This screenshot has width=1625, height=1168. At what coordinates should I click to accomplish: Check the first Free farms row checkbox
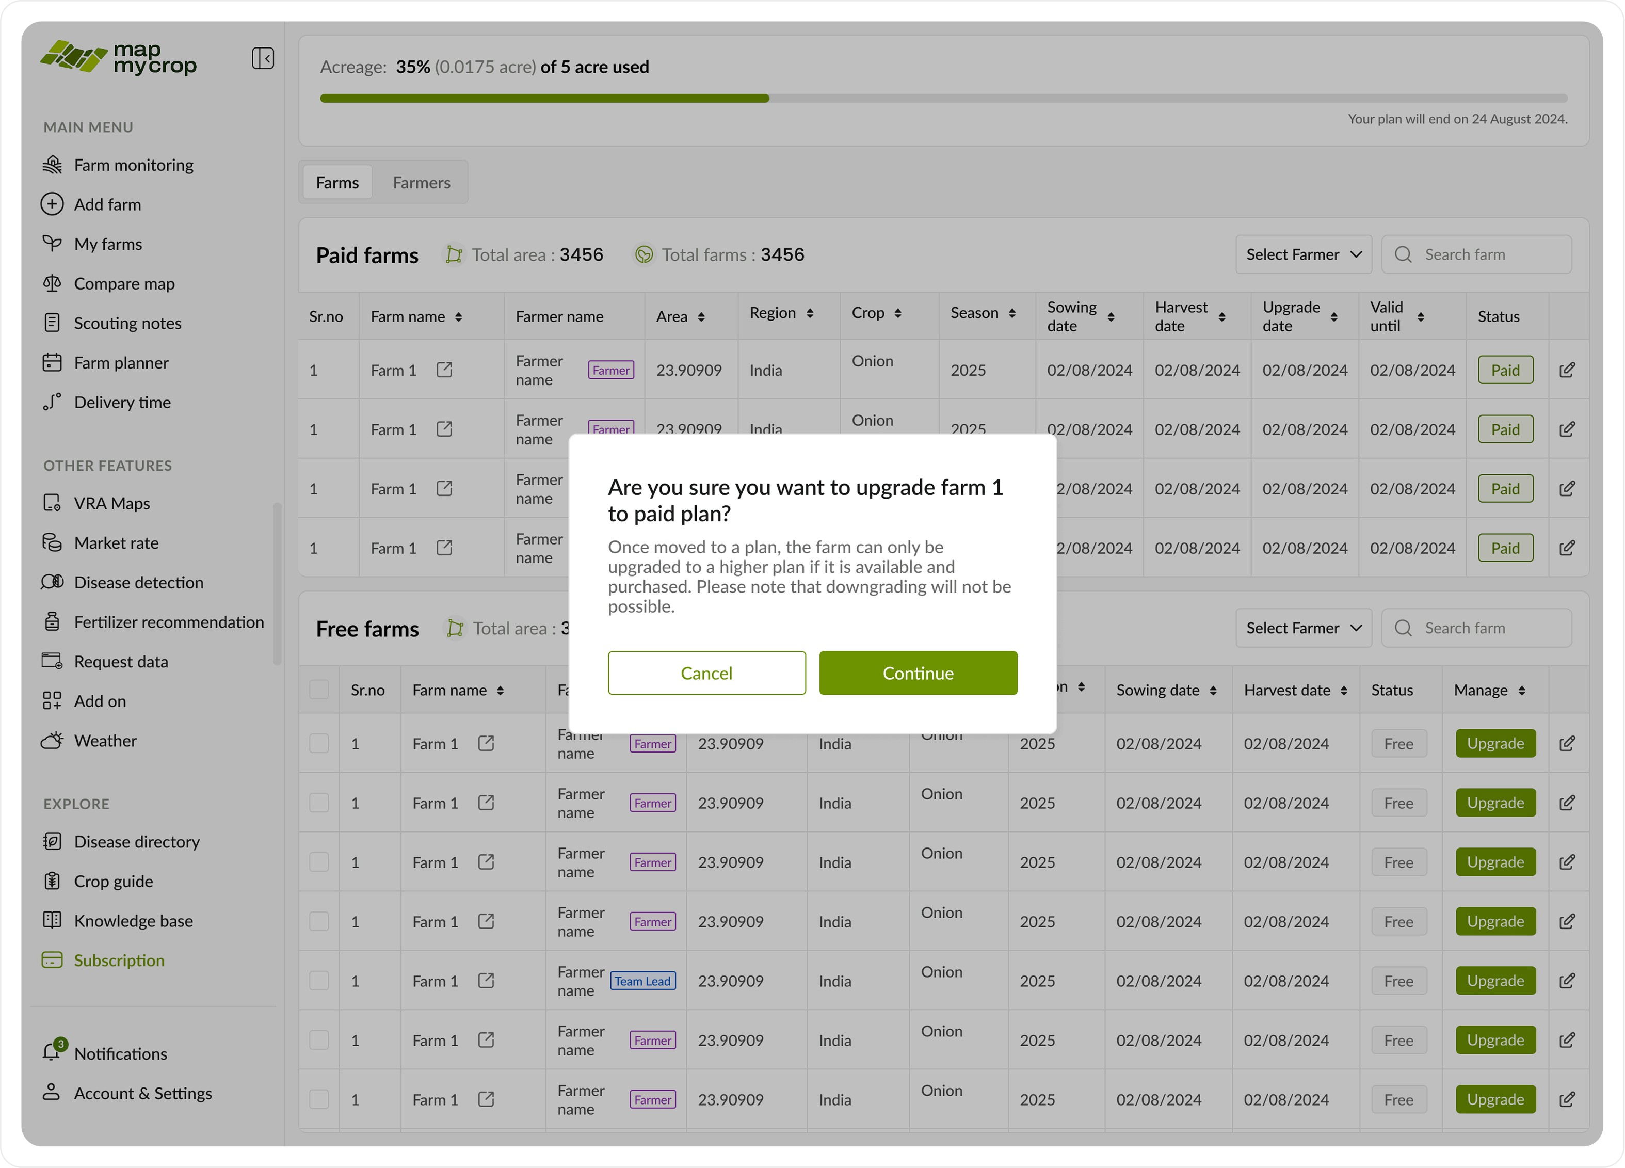click(319, 743)
